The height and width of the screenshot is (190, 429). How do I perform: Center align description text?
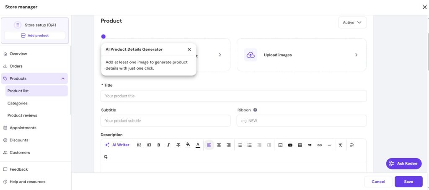219,145
